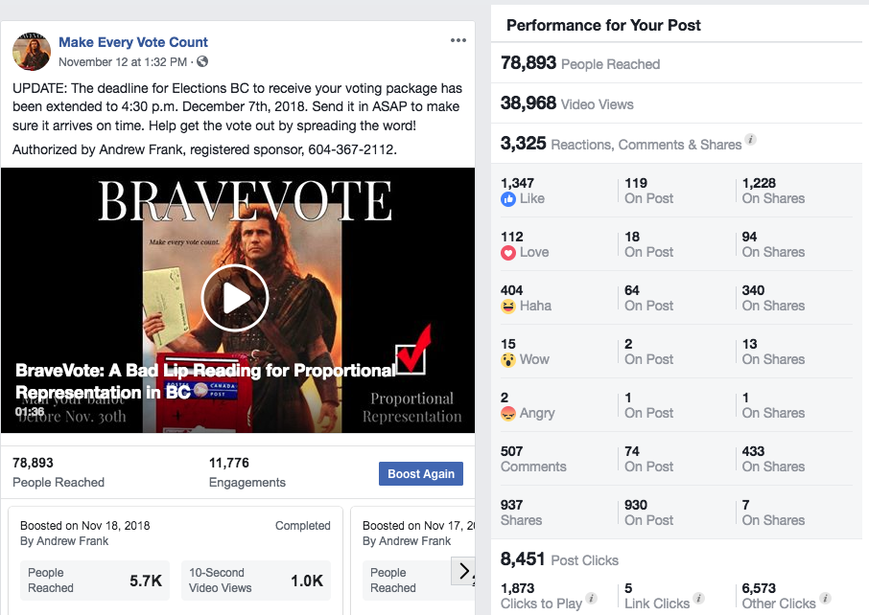Click the 937 Shares row
The height and width of the screenshot is (615, 869).
pyautogui.click(x=677, y=512)
